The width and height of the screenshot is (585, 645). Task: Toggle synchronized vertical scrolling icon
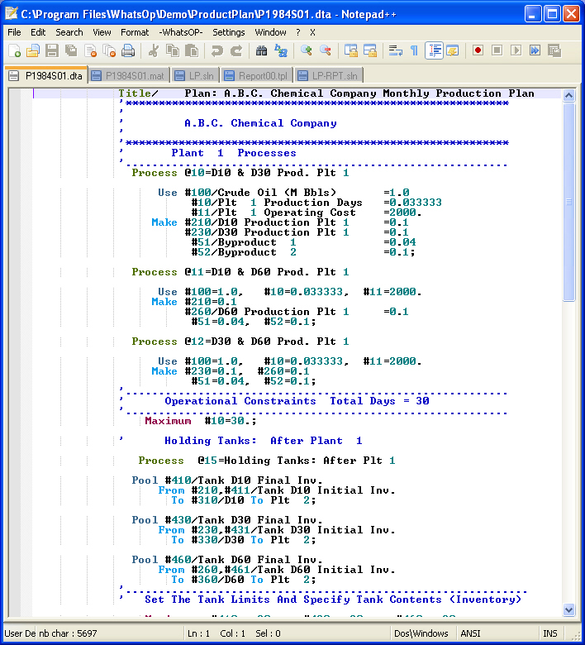coord(350,51)
